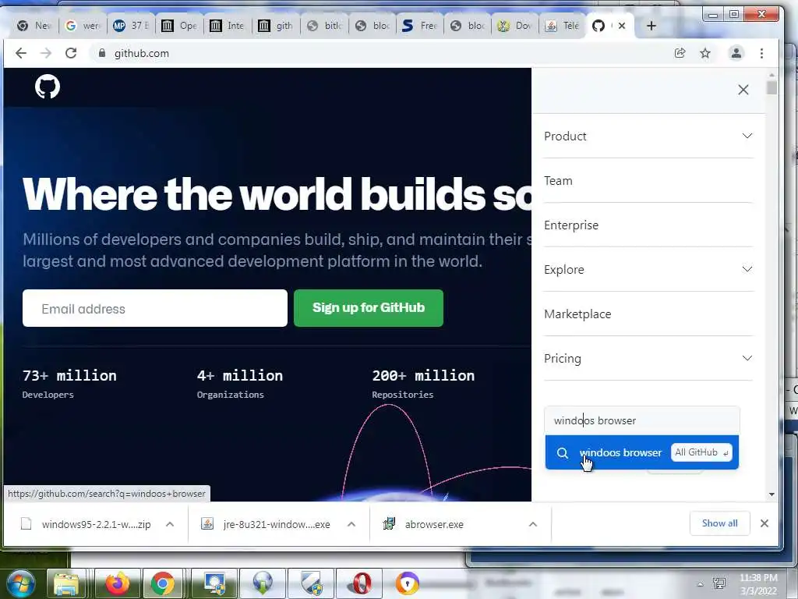Open options for windows95 zip download
798x599 pixels.
coord(170,524)
